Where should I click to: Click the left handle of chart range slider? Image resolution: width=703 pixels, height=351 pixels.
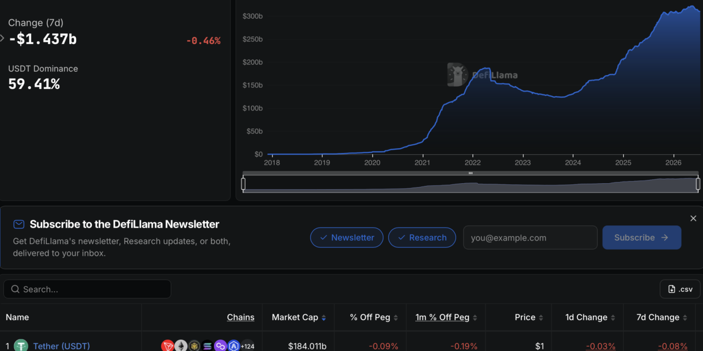coord(243,184)
